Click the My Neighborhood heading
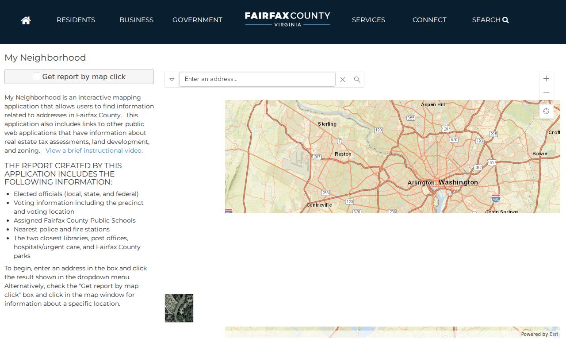 coord(45,58)
